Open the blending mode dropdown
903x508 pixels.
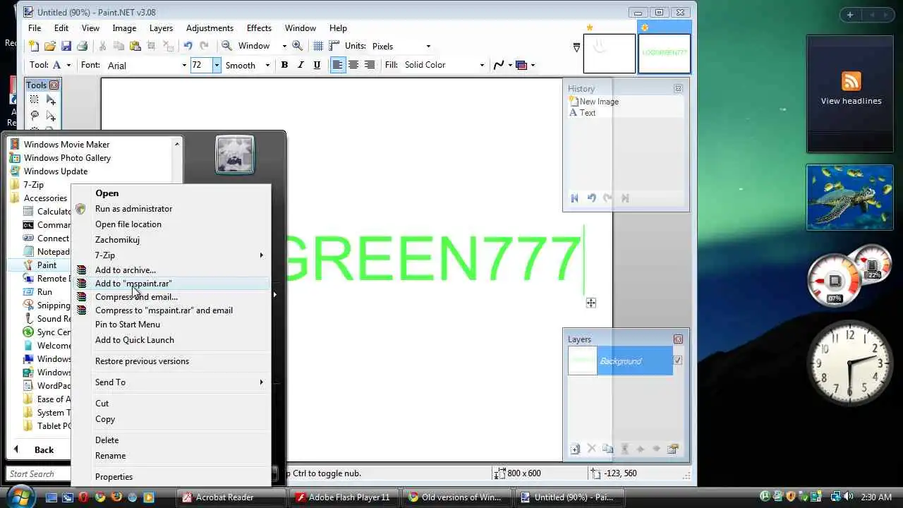point(526,65)
